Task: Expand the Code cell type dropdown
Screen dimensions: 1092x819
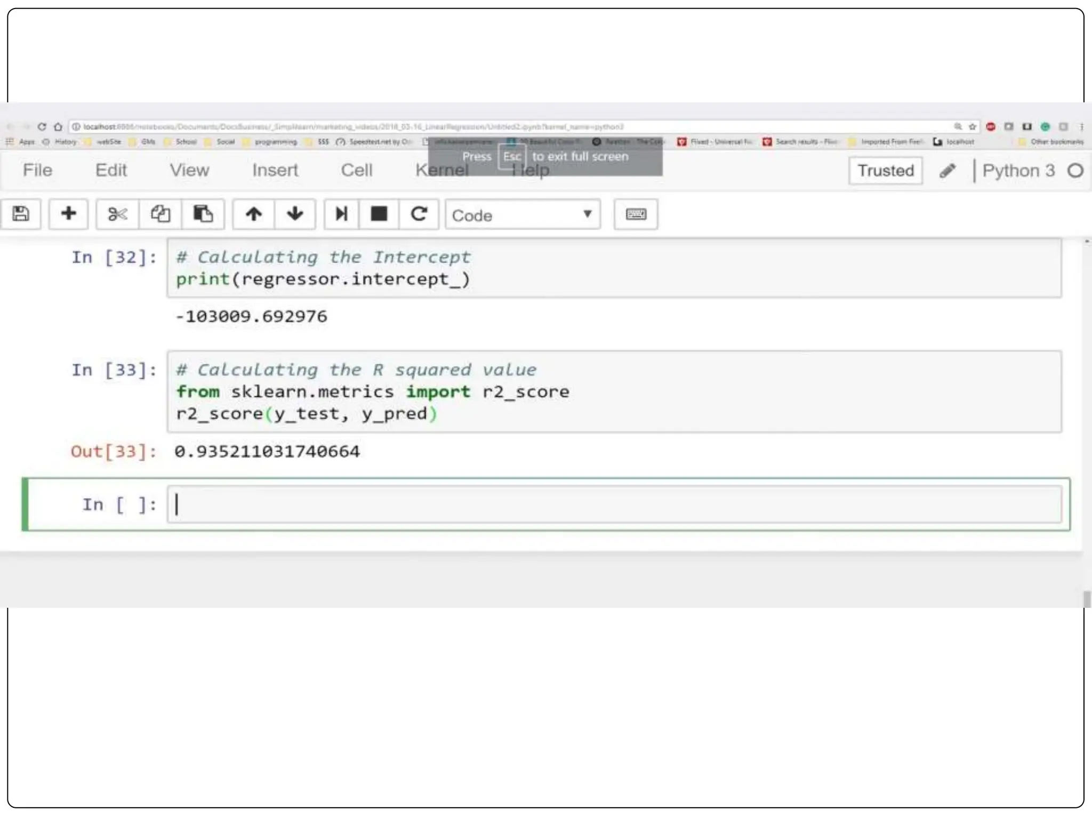Action: [x=523, y=215]
